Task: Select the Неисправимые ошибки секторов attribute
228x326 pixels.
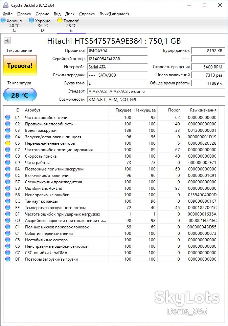Action: [56, 246]
